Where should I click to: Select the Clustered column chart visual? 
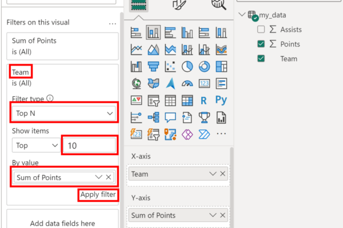[x=188, y=32]
